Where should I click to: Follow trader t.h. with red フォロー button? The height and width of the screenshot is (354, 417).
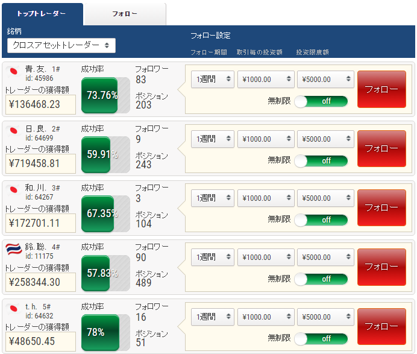[381, 326]
